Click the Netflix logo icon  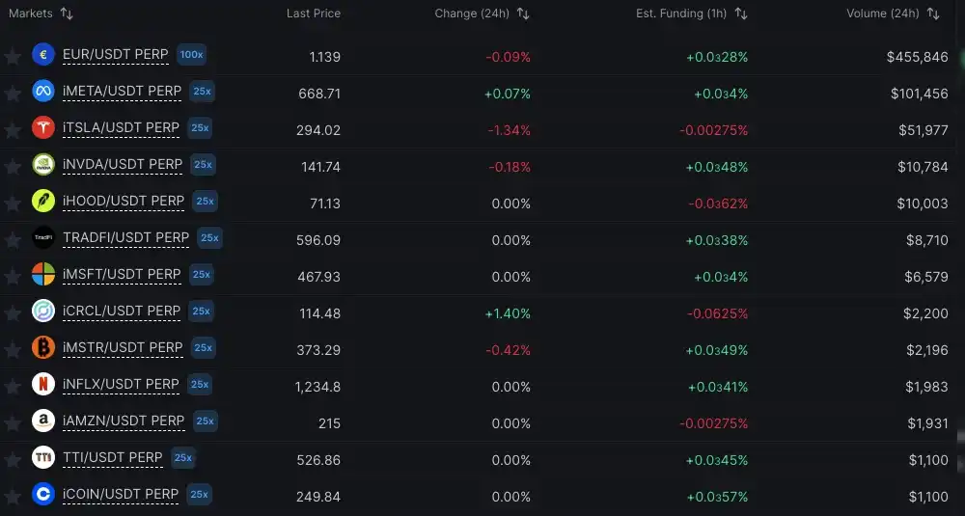click(43, 384)
